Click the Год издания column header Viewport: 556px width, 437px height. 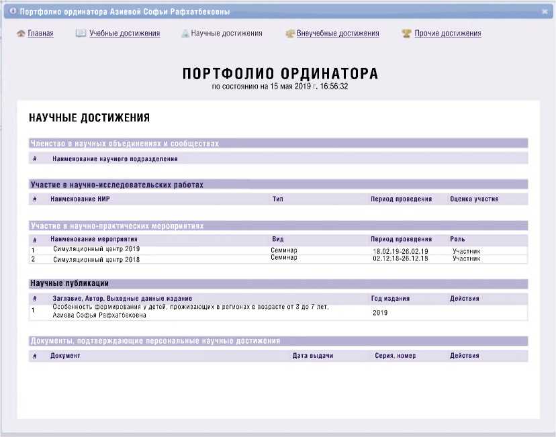pos(390,299)
